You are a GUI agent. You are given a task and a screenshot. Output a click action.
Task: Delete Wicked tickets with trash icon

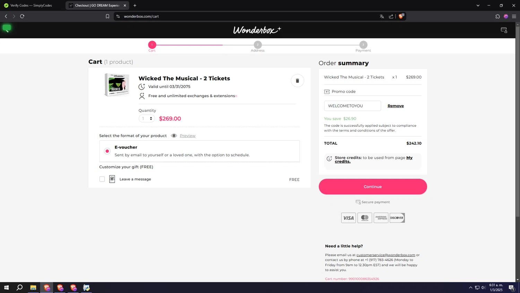297,81
